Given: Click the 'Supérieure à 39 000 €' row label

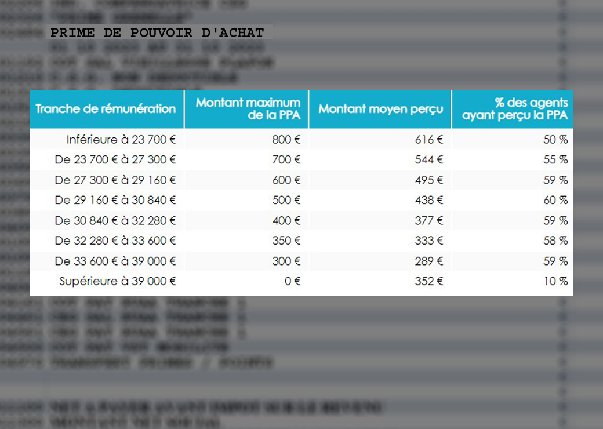Looking at the screenshot, I should tap(117, 281).
